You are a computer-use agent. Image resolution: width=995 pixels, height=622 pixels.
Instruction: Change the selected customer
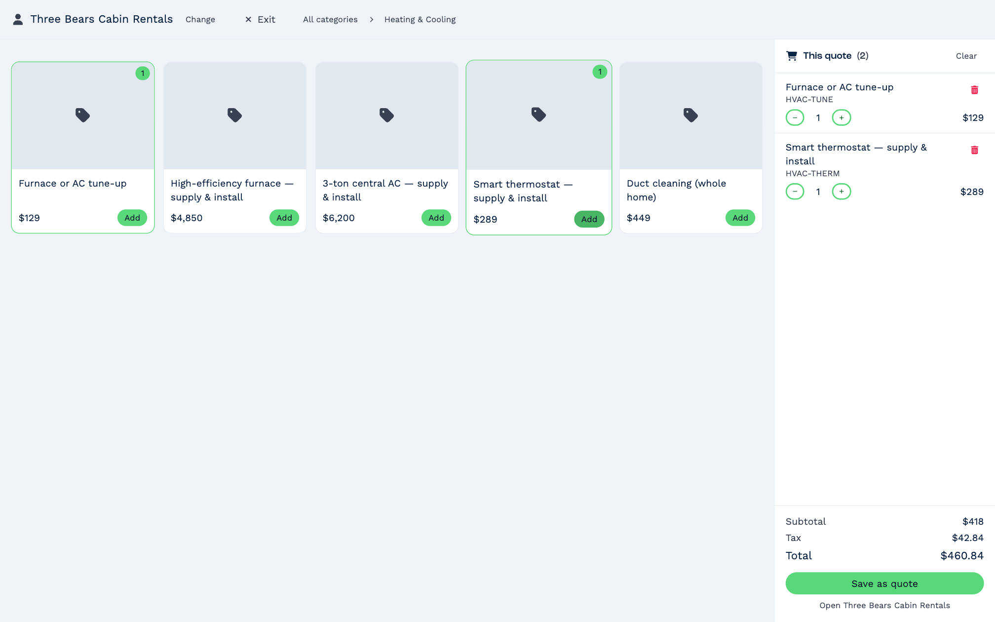point(200,19)
